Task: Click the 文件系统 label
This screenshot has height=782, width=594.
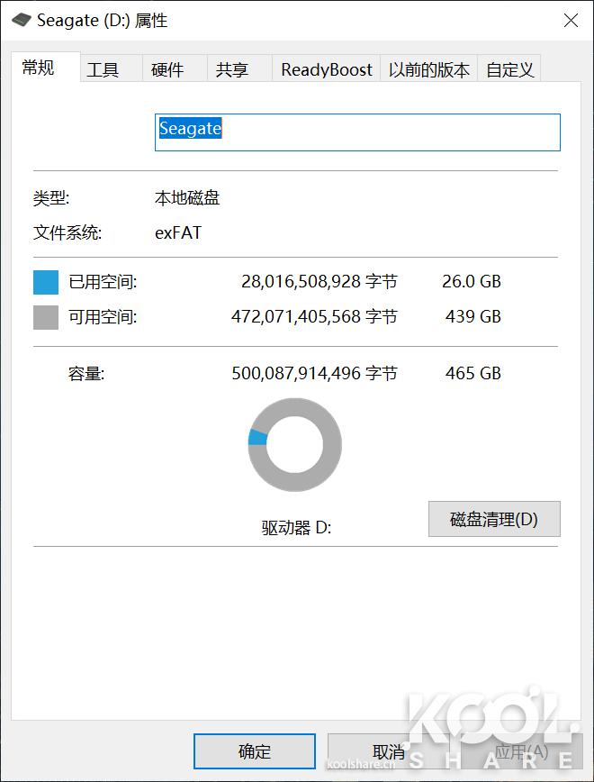Action: point(67,233)
